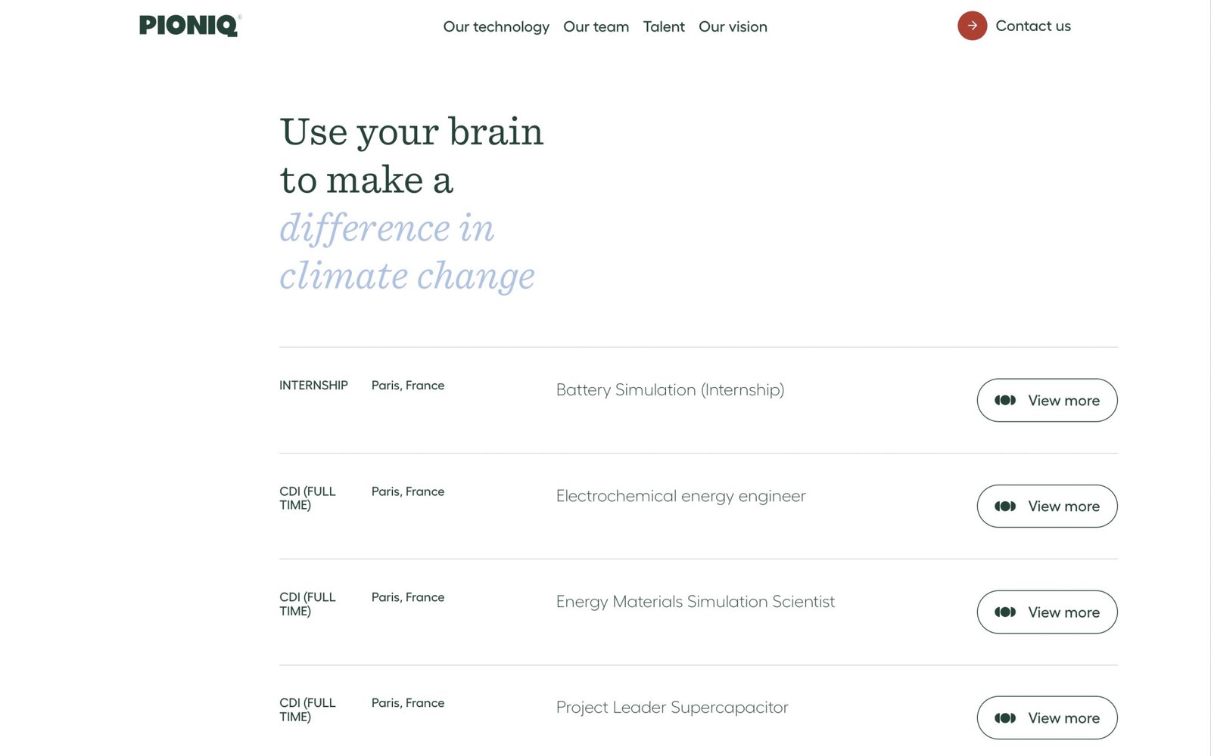1211x756 pixels.
Task: Click the PIONIQ logo
Action: [189, 26]
